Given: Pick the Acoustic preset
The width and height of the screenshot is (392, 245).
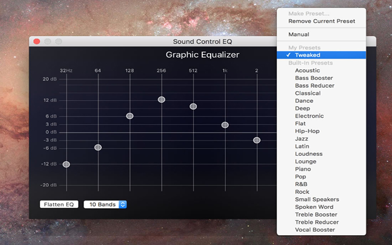Looking at the screenshot, I should coord(307,71).
